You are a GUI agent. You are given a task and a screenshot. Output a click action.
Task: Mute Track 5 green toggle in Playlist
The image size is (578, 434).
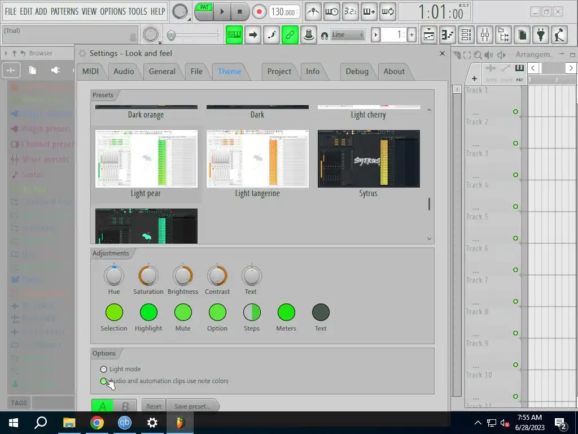(x=515, y=238)
